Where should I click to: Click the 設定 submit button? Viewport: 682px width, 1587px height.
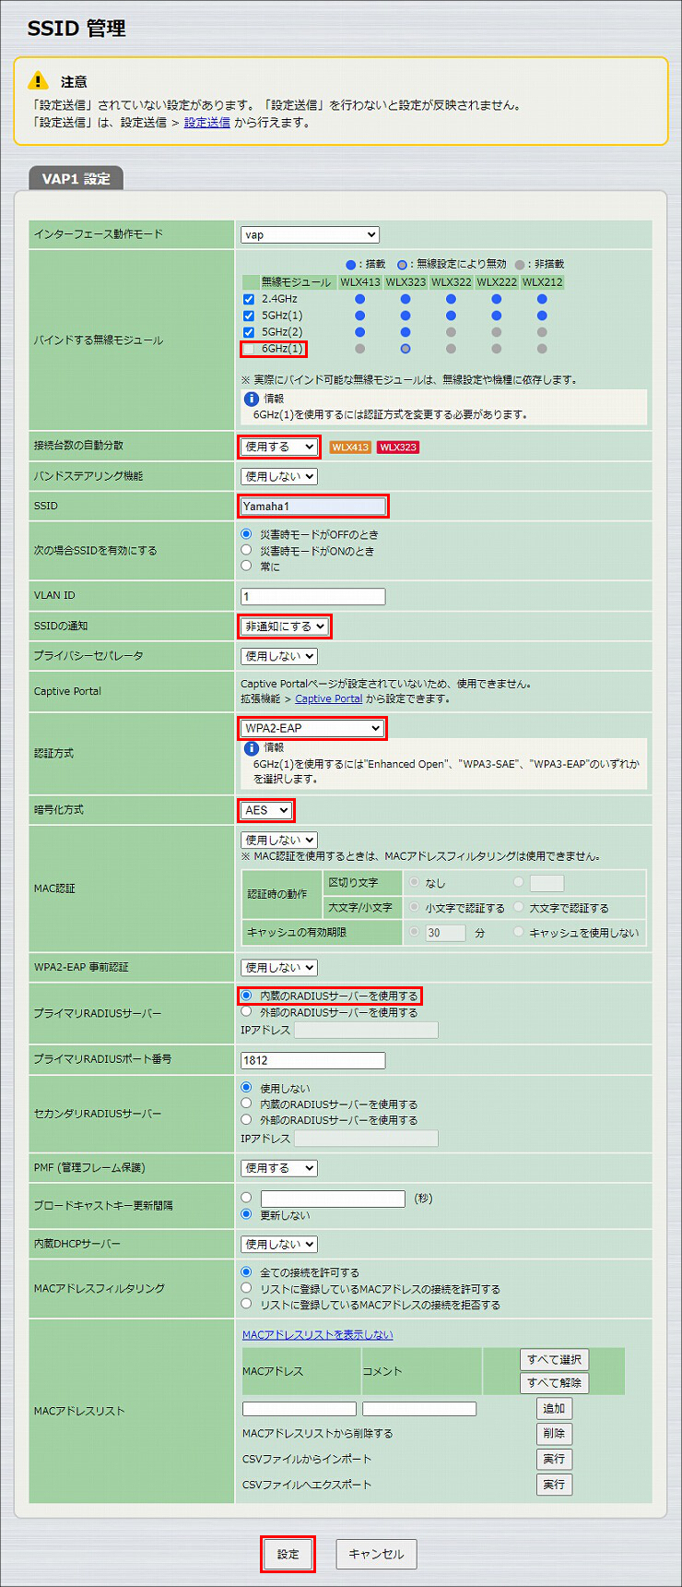pyautogui.click(x=288, y=1554)
